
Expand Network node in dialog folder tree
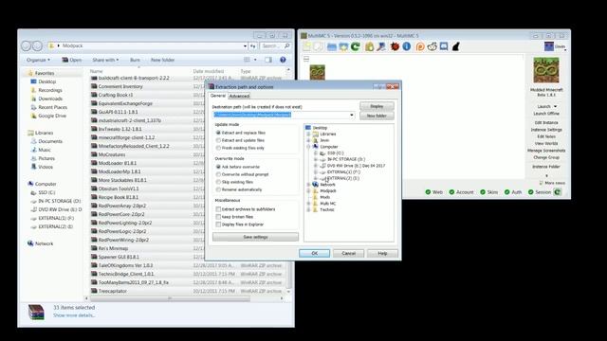pyautogui.click(x=308, y=185)
